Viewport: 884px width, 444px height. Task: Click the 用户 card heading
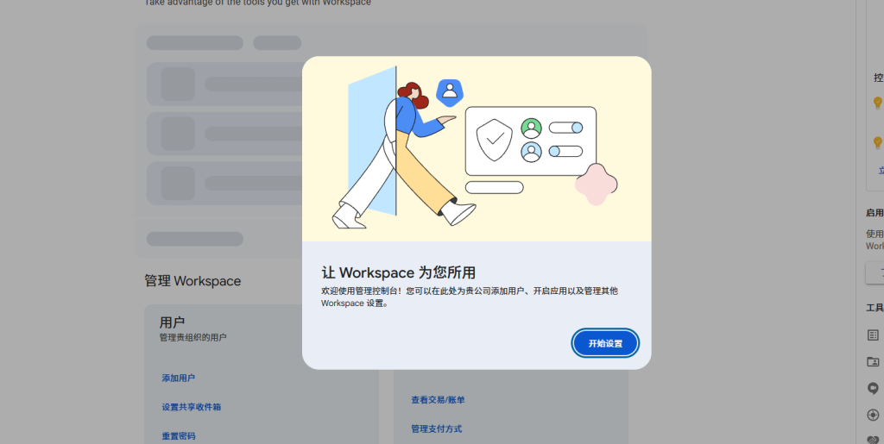coord(172,322)
